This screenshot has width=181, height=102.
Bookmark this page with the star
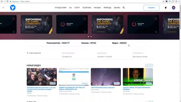(x=163, y=1)
